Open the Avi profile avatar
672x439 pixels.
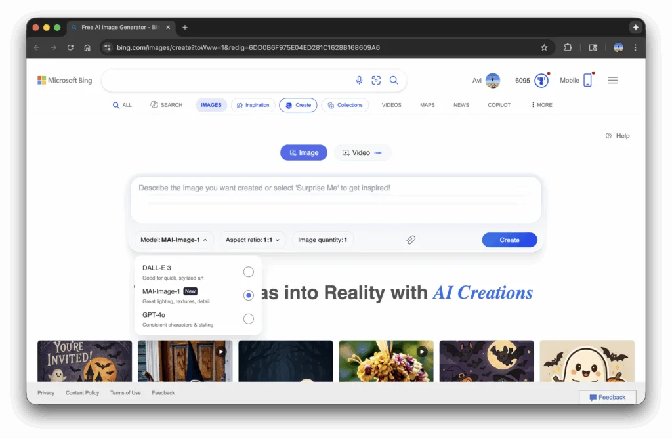point(492,81)
